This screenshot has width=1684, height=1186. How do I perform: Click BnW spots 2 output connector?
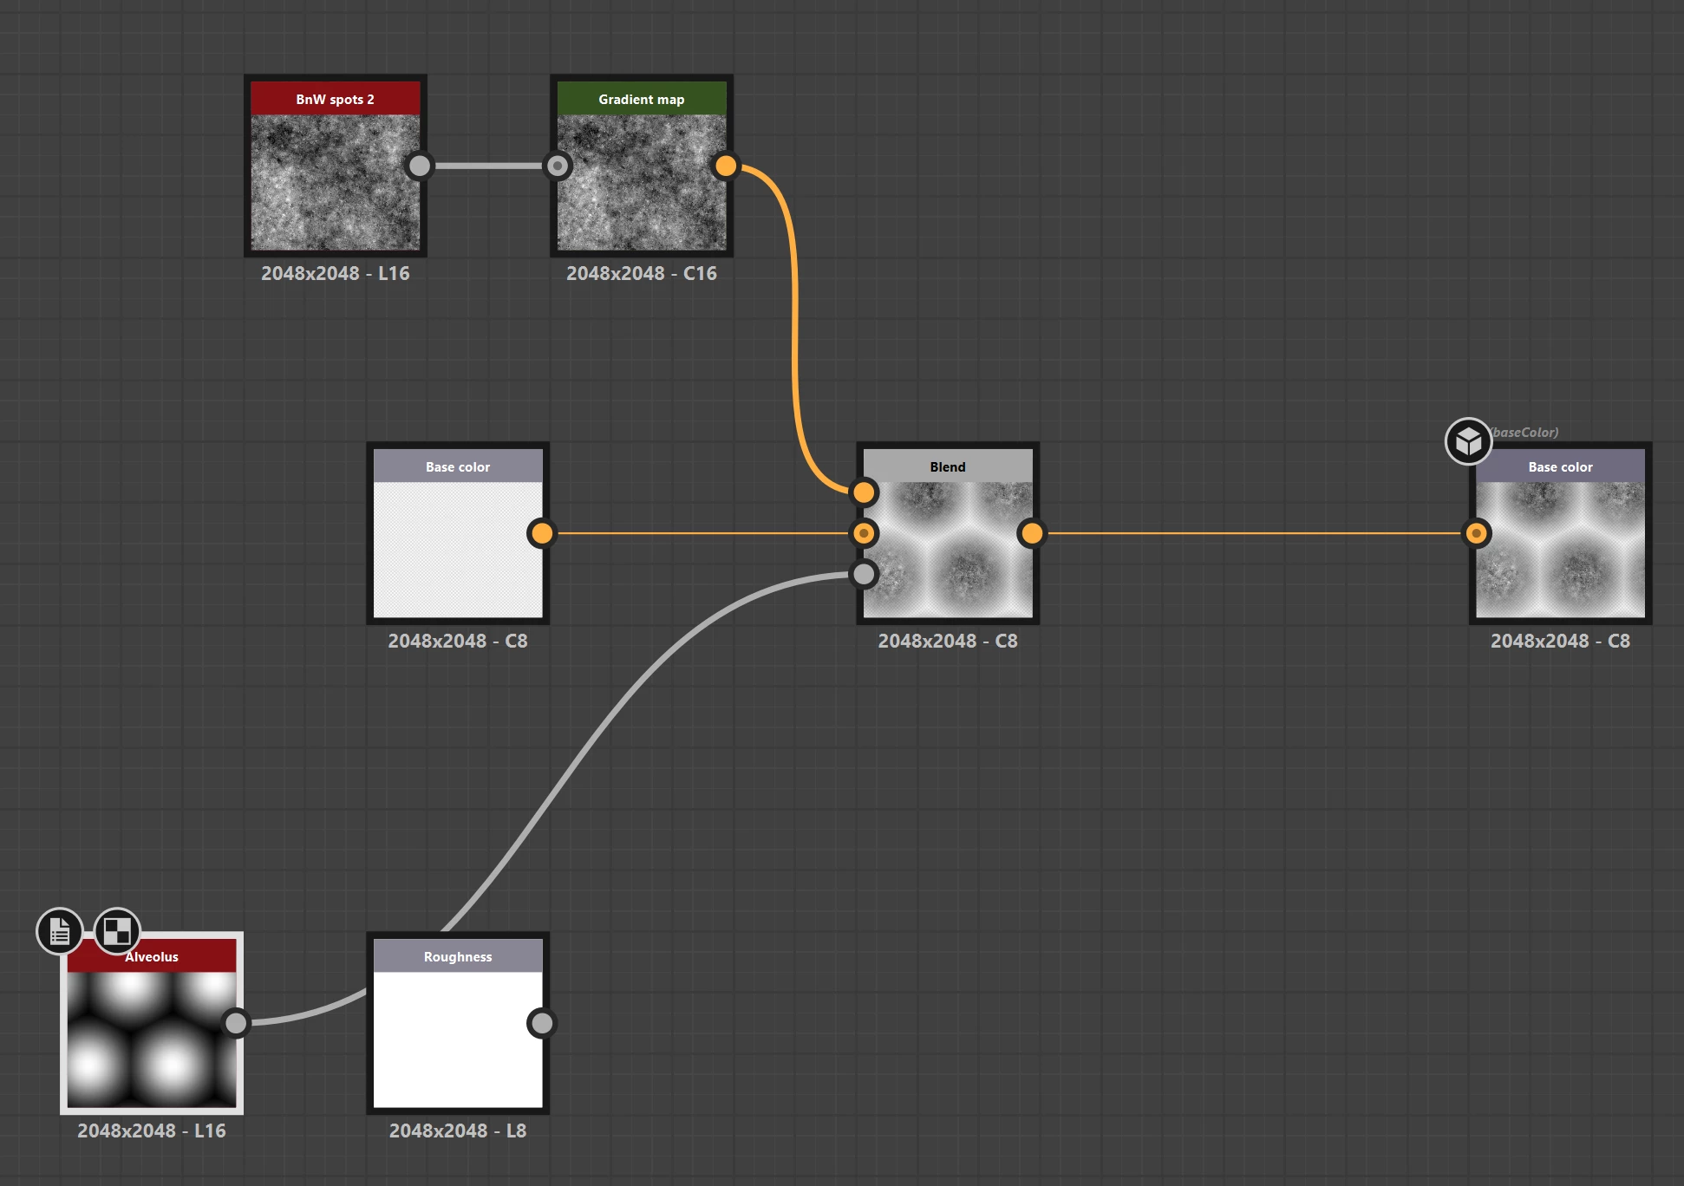point(419,166)
